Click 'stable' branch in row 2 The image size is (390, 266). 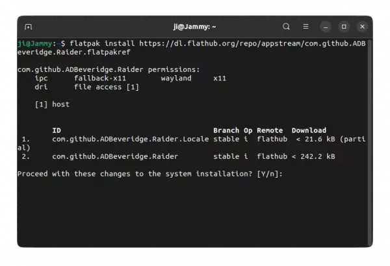(226, 156)
